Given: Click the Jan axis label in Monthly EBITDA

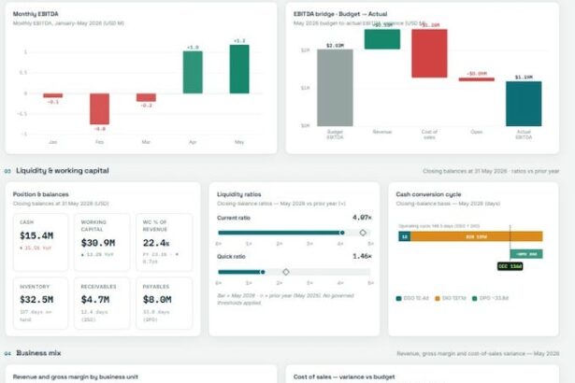Looking at the screenshot, I should tap(52, 142).
